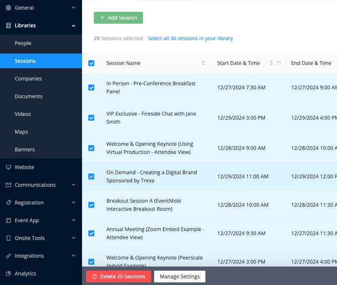Click the Event App icon in sidebar

tap(9, 221)
